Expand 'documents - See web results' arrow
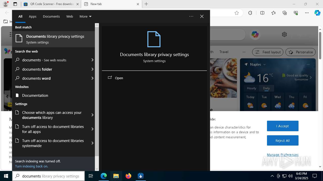The image size is (323, 181). (x=92, y=60)
